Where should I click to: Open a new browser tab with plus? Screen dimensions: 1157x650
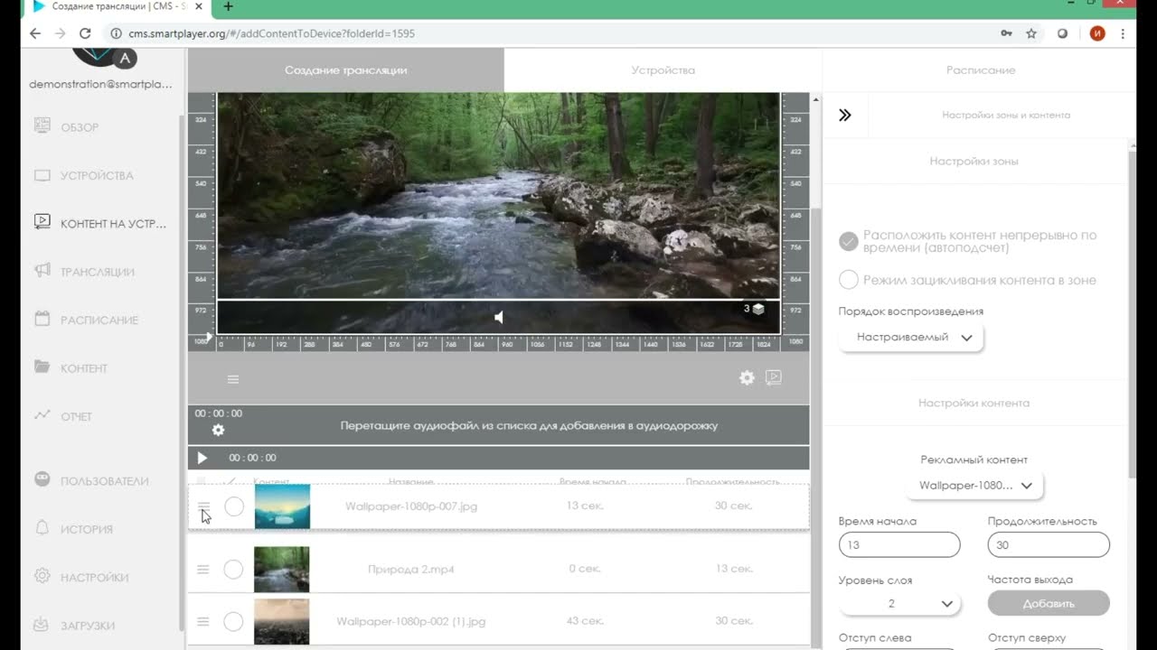click(228, 6)
